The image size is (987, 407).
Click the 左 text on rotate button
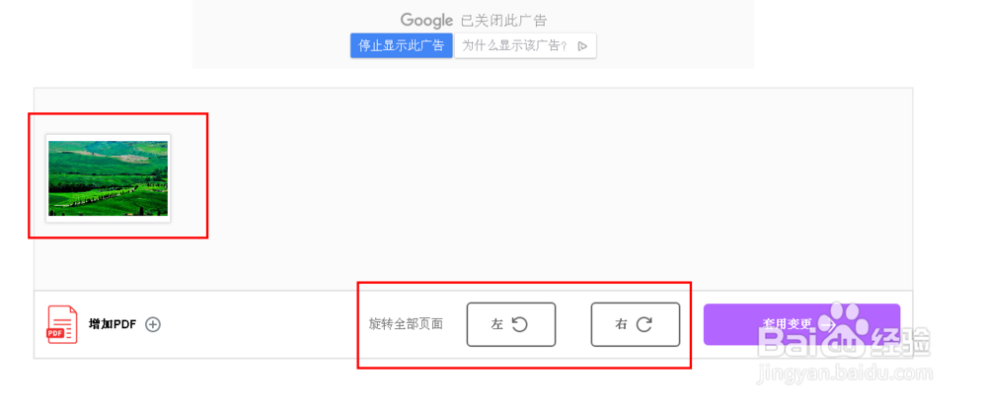(x=496, y=325)
